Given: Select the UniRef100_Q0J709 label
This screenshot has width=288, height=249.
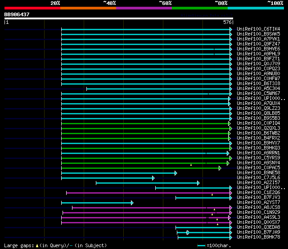Looking at the screenshot, I should [x=258, y=64].
